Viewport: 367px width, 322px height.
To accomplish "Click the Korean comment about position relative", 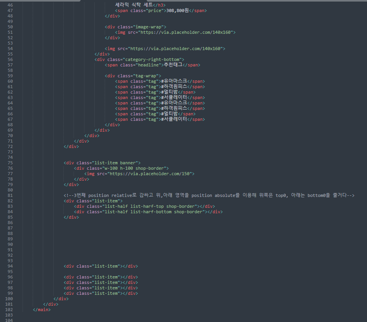I will (x=209, y=195).
